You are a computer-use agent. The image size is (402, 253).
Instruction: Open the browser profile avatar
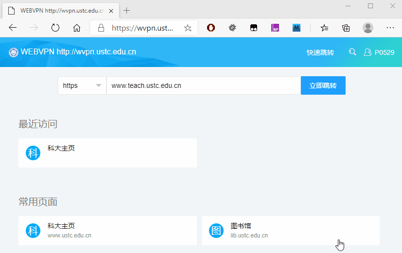click(367, 28)
